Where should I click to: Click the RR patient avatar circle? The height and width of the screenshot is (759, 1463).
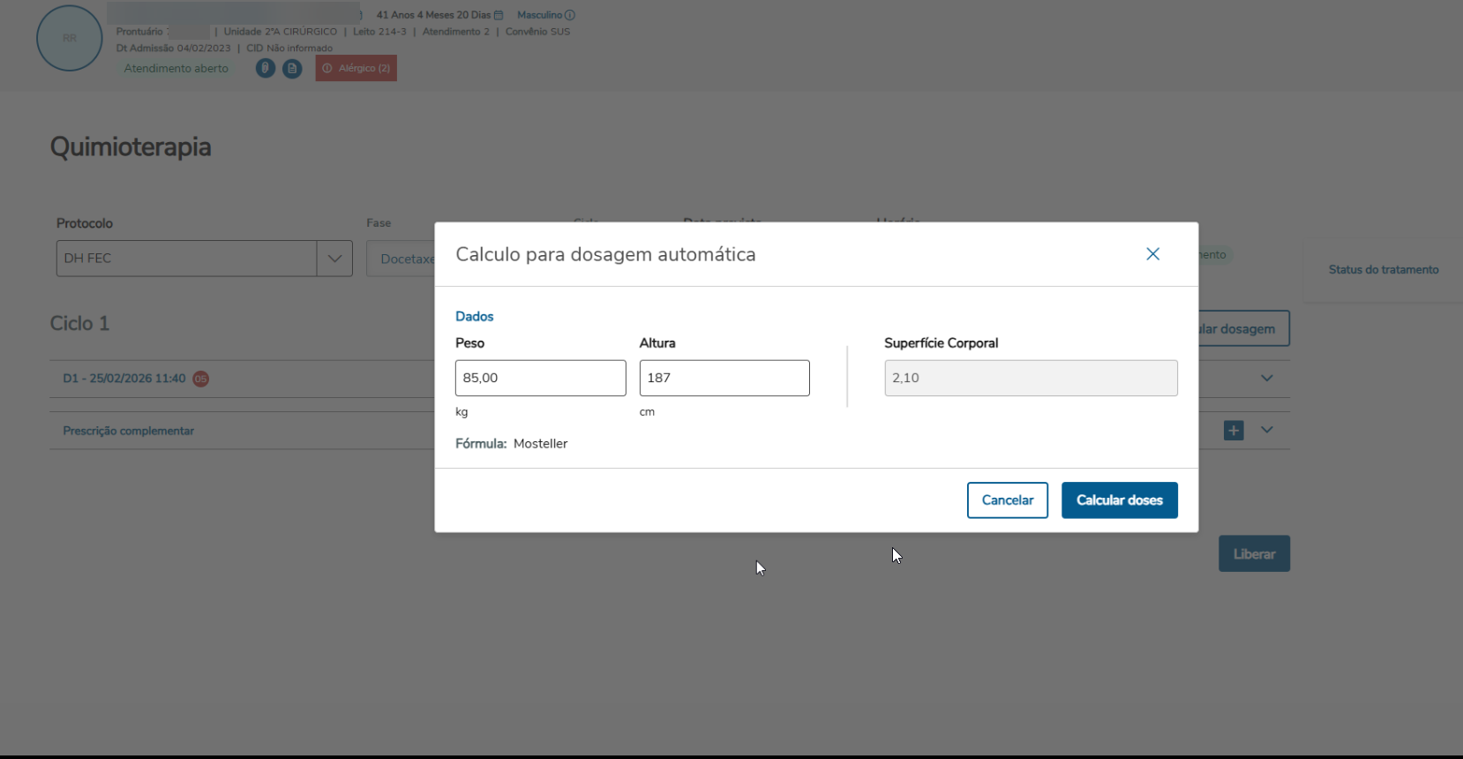pos(70,39)
